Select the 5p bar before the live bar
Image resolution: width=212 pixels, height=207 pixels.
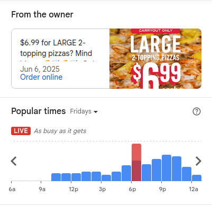[x=126, y=173]
